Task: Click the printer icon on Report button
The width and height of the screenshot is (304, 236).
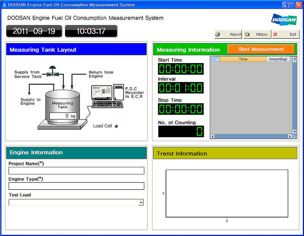Action: (x=218, y=34)
